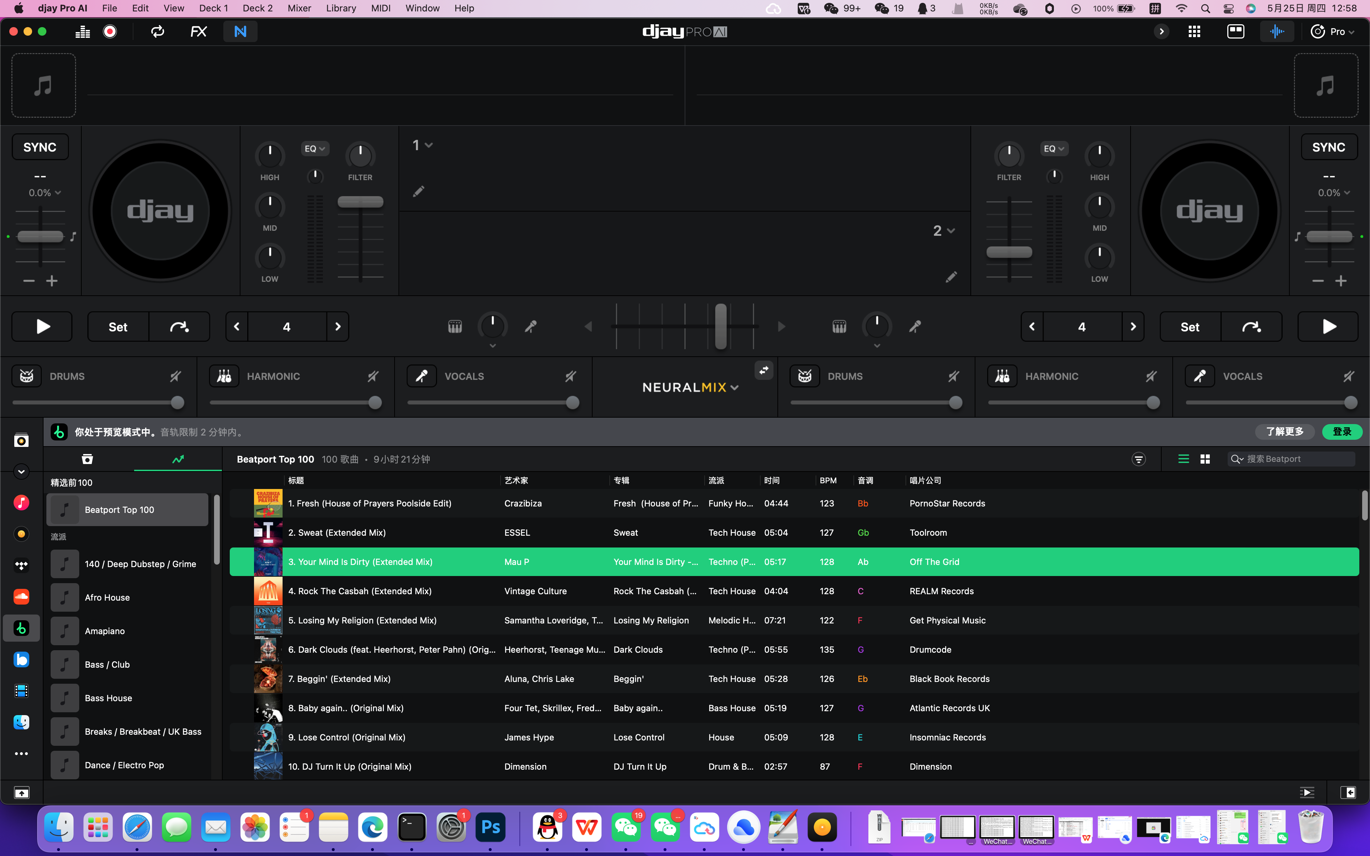Click the green 登录 button
The image size is (1370, 856).
(x=1342, y=432)
